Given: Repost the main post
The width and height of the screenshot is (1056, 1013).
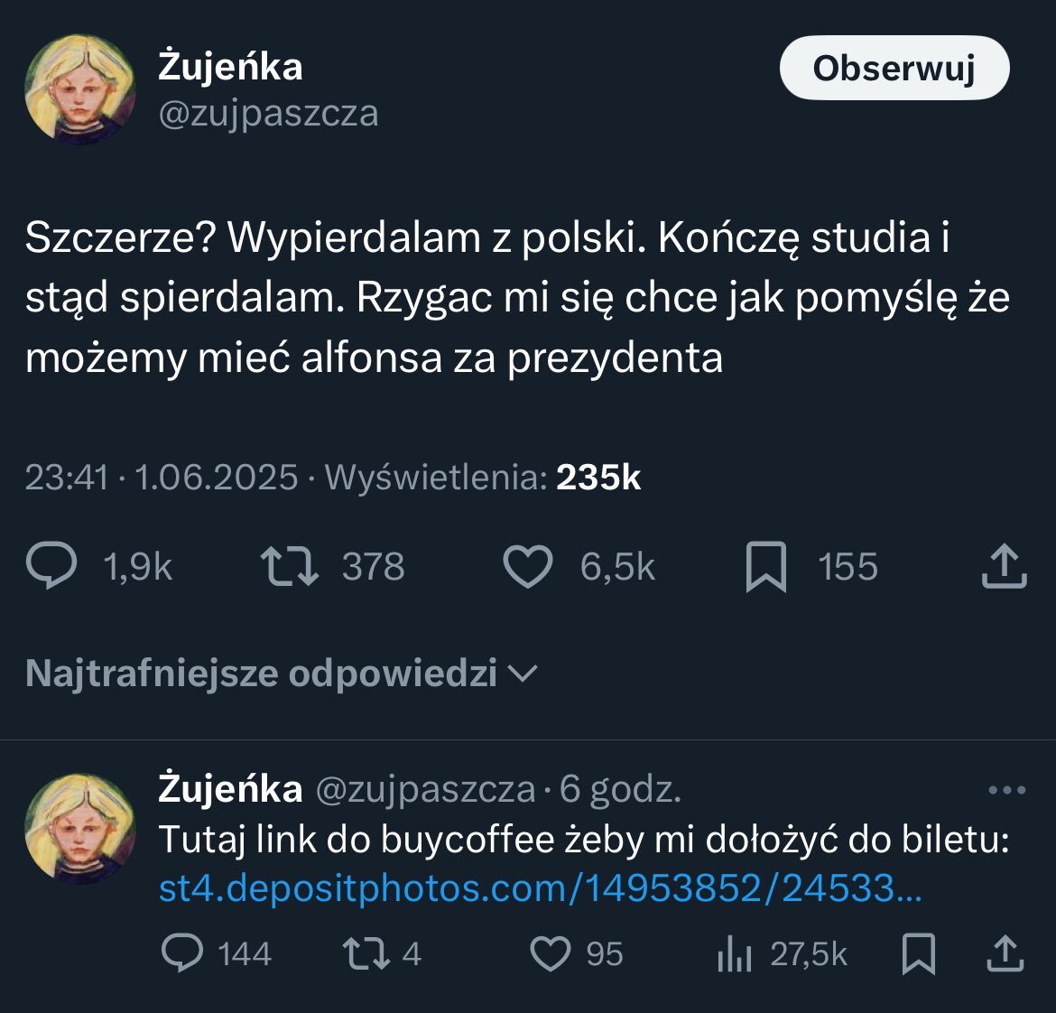Looking at the screenshot, I should point(289,567).
